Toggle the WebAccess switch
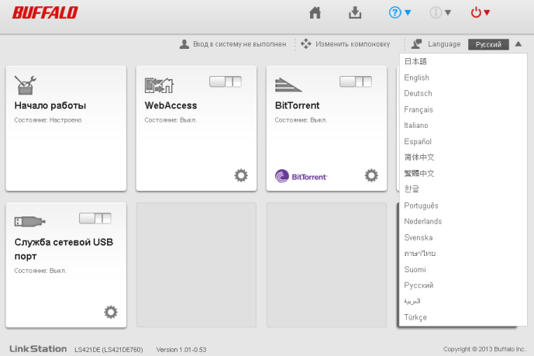 pos(226,81)
